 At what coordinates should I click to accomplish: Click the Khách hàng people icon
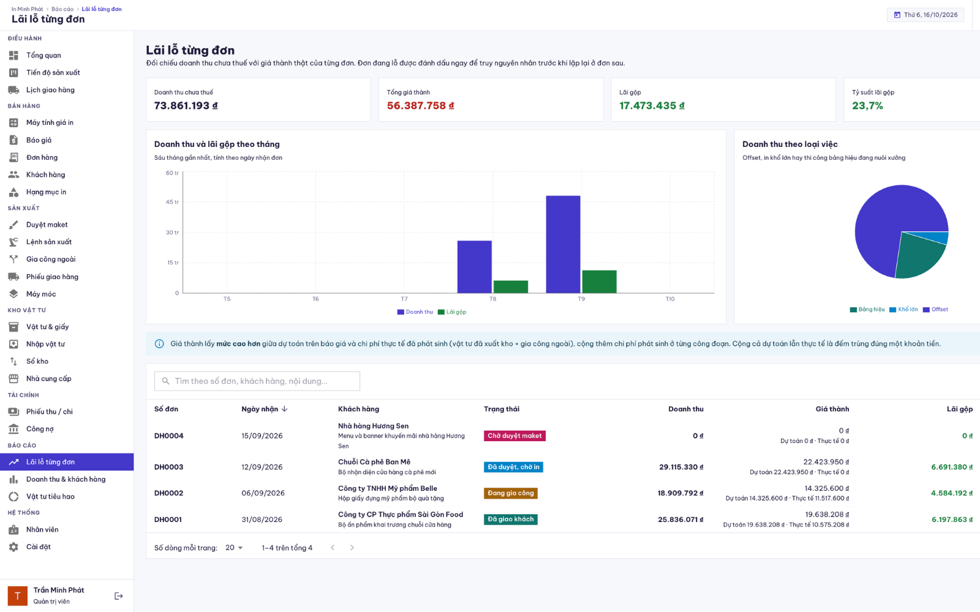pyautogui.click(x=13, y=174)
